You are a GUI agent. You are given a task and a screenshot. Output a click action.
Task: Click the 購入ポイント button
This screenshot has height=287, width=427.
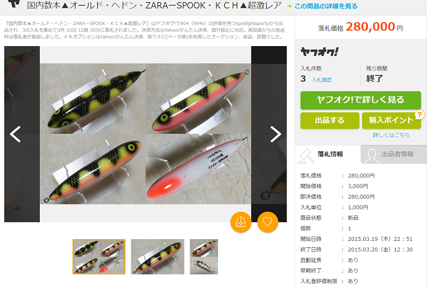tap(391, 120)
